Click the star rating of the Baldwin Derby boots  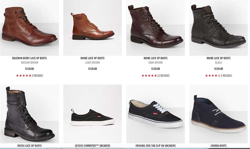pos(23,76)
